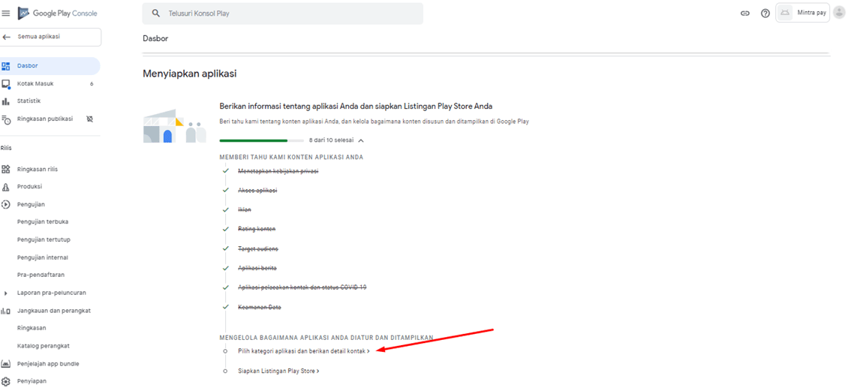Click the Telusuri Konsol Play search field
Image resolution: width=851 pixels, height=391 pixels.
(x=282, y=14)
